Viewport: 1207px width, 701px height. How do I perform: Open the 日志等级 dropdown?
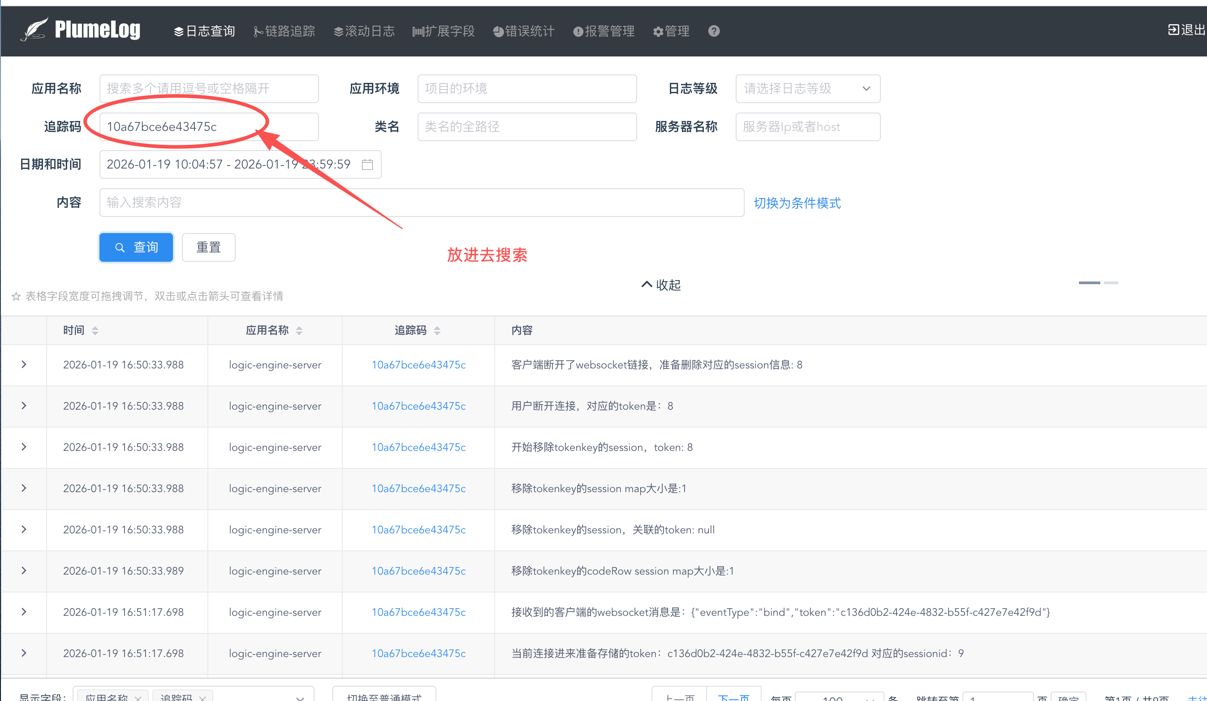click(807, 89)
